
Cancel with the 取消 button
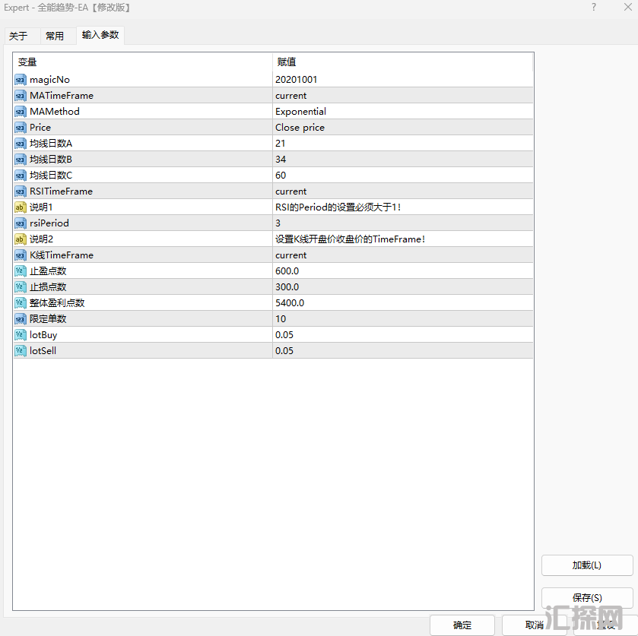535,625
